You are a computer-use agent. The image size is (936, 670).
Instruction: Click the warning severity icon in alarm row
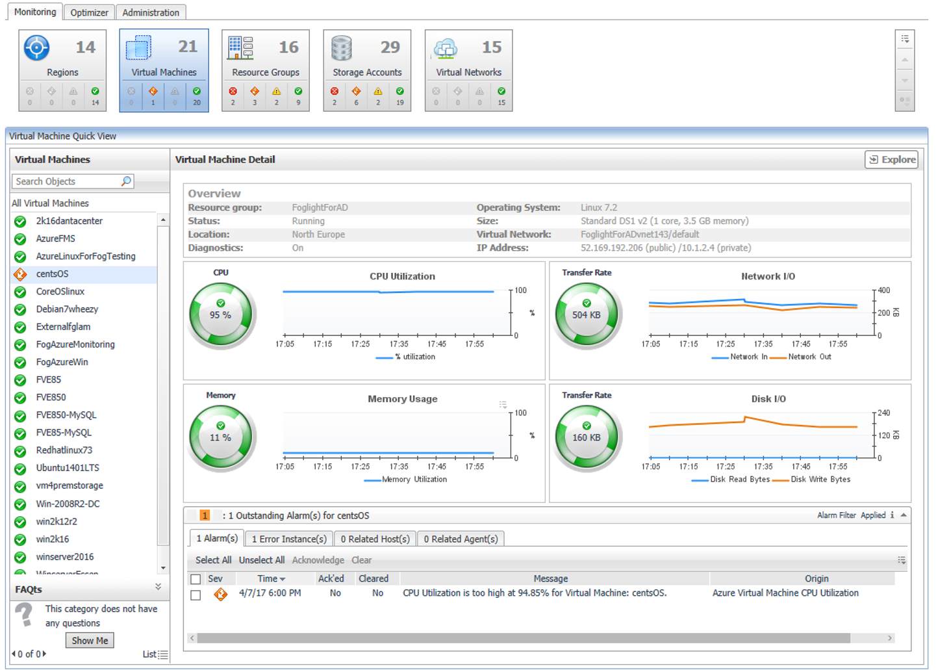coord(221,594)
